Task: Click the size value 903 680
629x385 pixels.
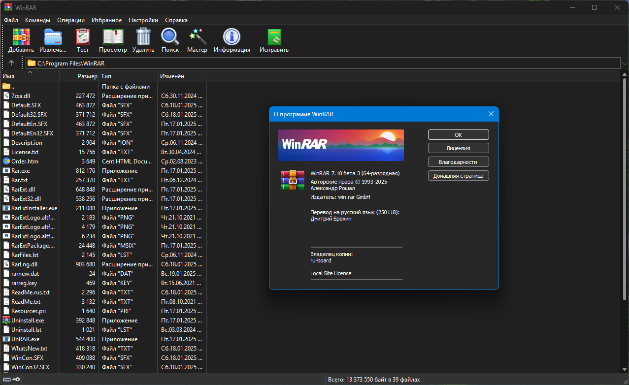Action: click(85, 264)
